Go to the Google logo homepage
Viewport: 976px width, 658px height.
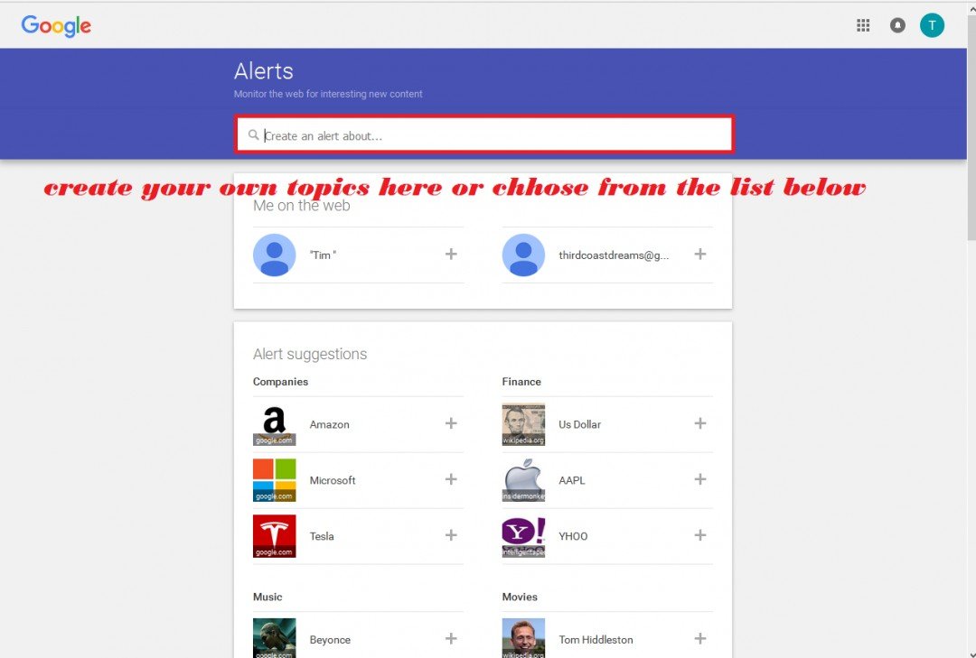point(56,25)
